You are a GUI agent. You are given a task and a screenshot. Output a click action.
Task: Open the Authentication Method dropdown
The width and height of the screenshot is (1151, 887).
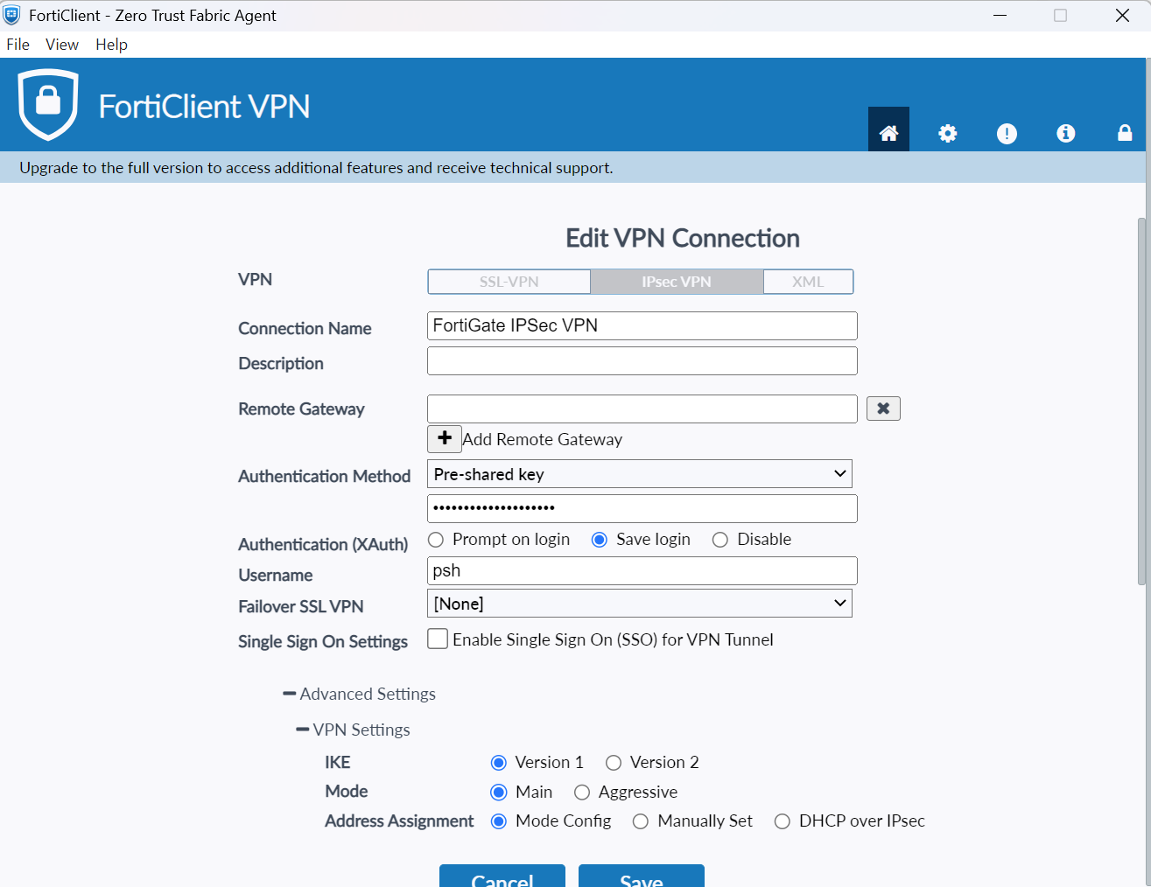[x=640, y=474]
